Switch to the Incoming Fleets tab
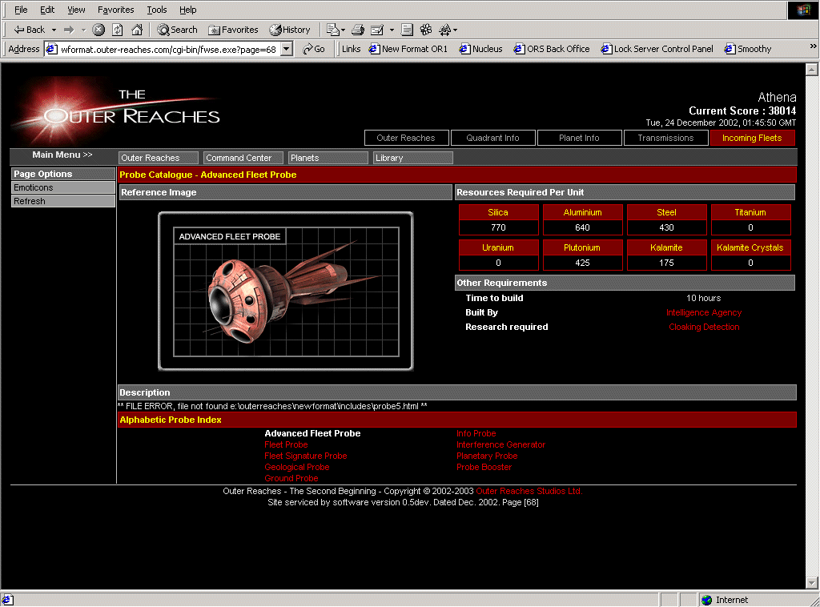 (x=752, y=138)
